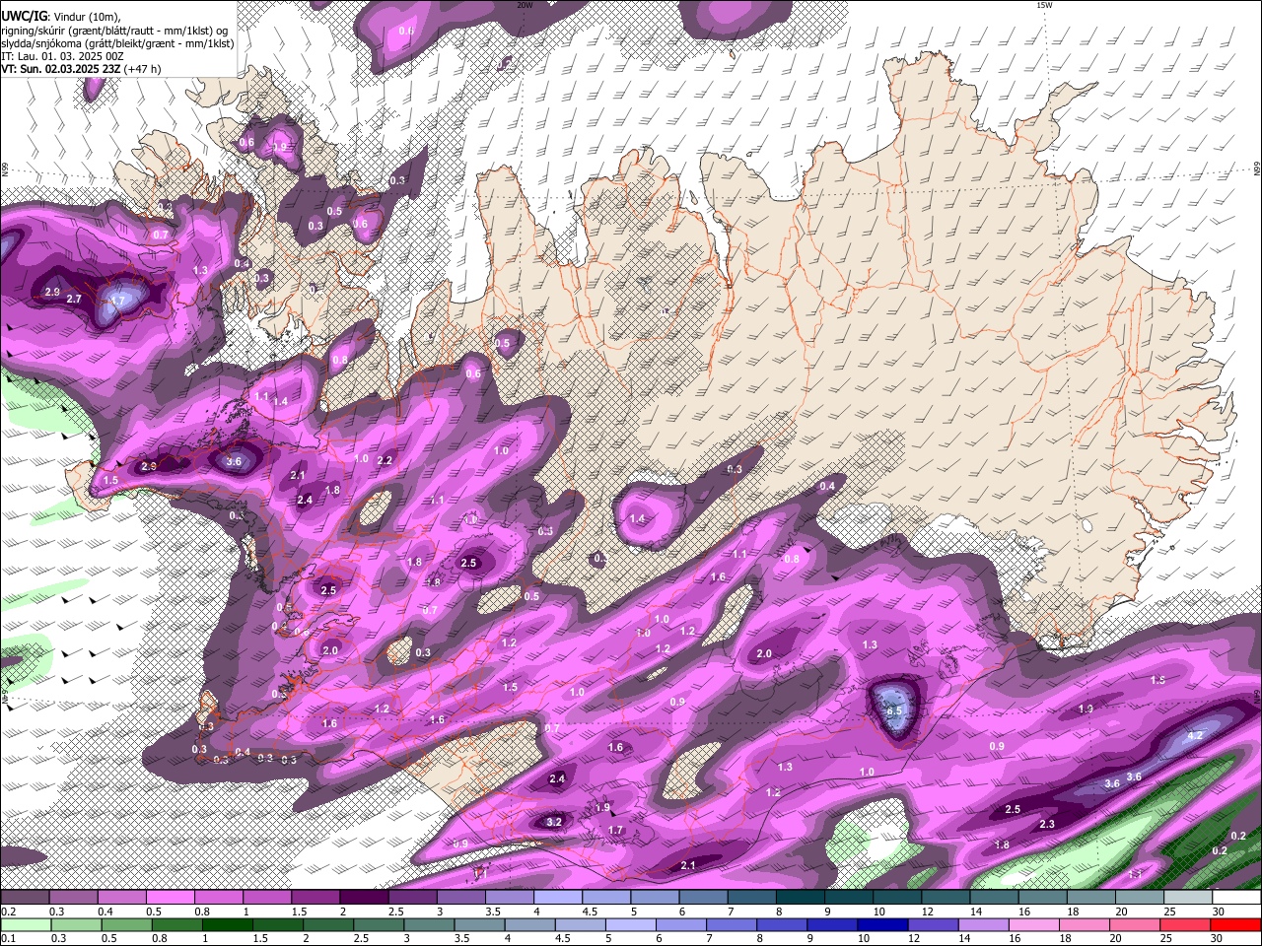The width and height of the screenshot is (1262, 946).
Task: Select upper scale swatch between 9 and 10
Action: (849, 898)
